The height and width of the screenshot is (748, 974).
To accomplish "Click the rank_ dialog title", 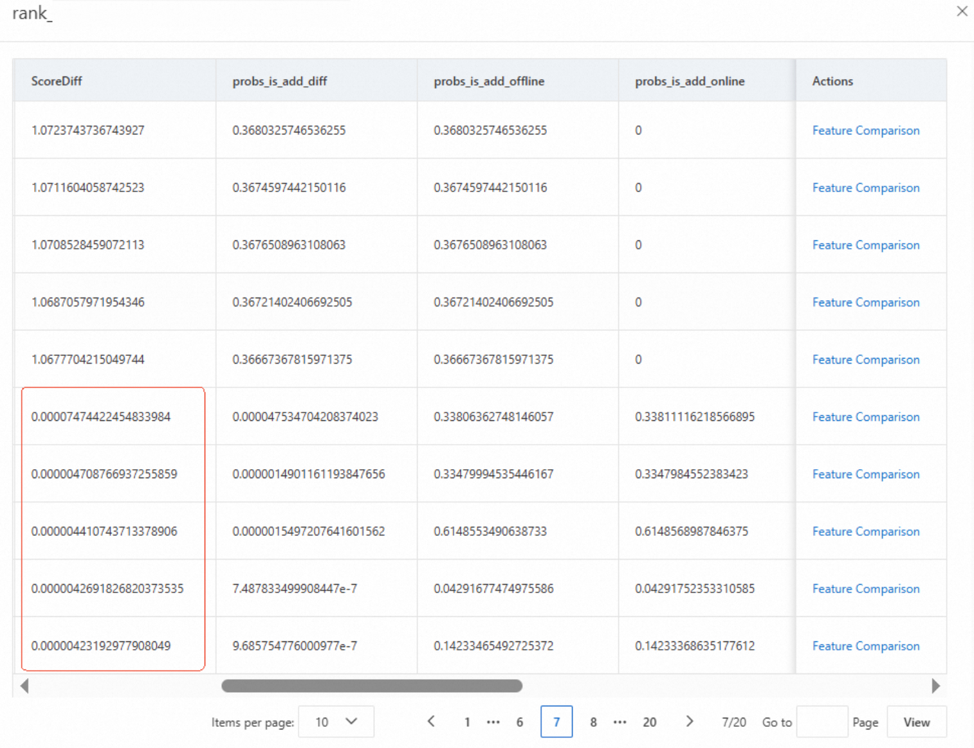I will pos(33,13).
